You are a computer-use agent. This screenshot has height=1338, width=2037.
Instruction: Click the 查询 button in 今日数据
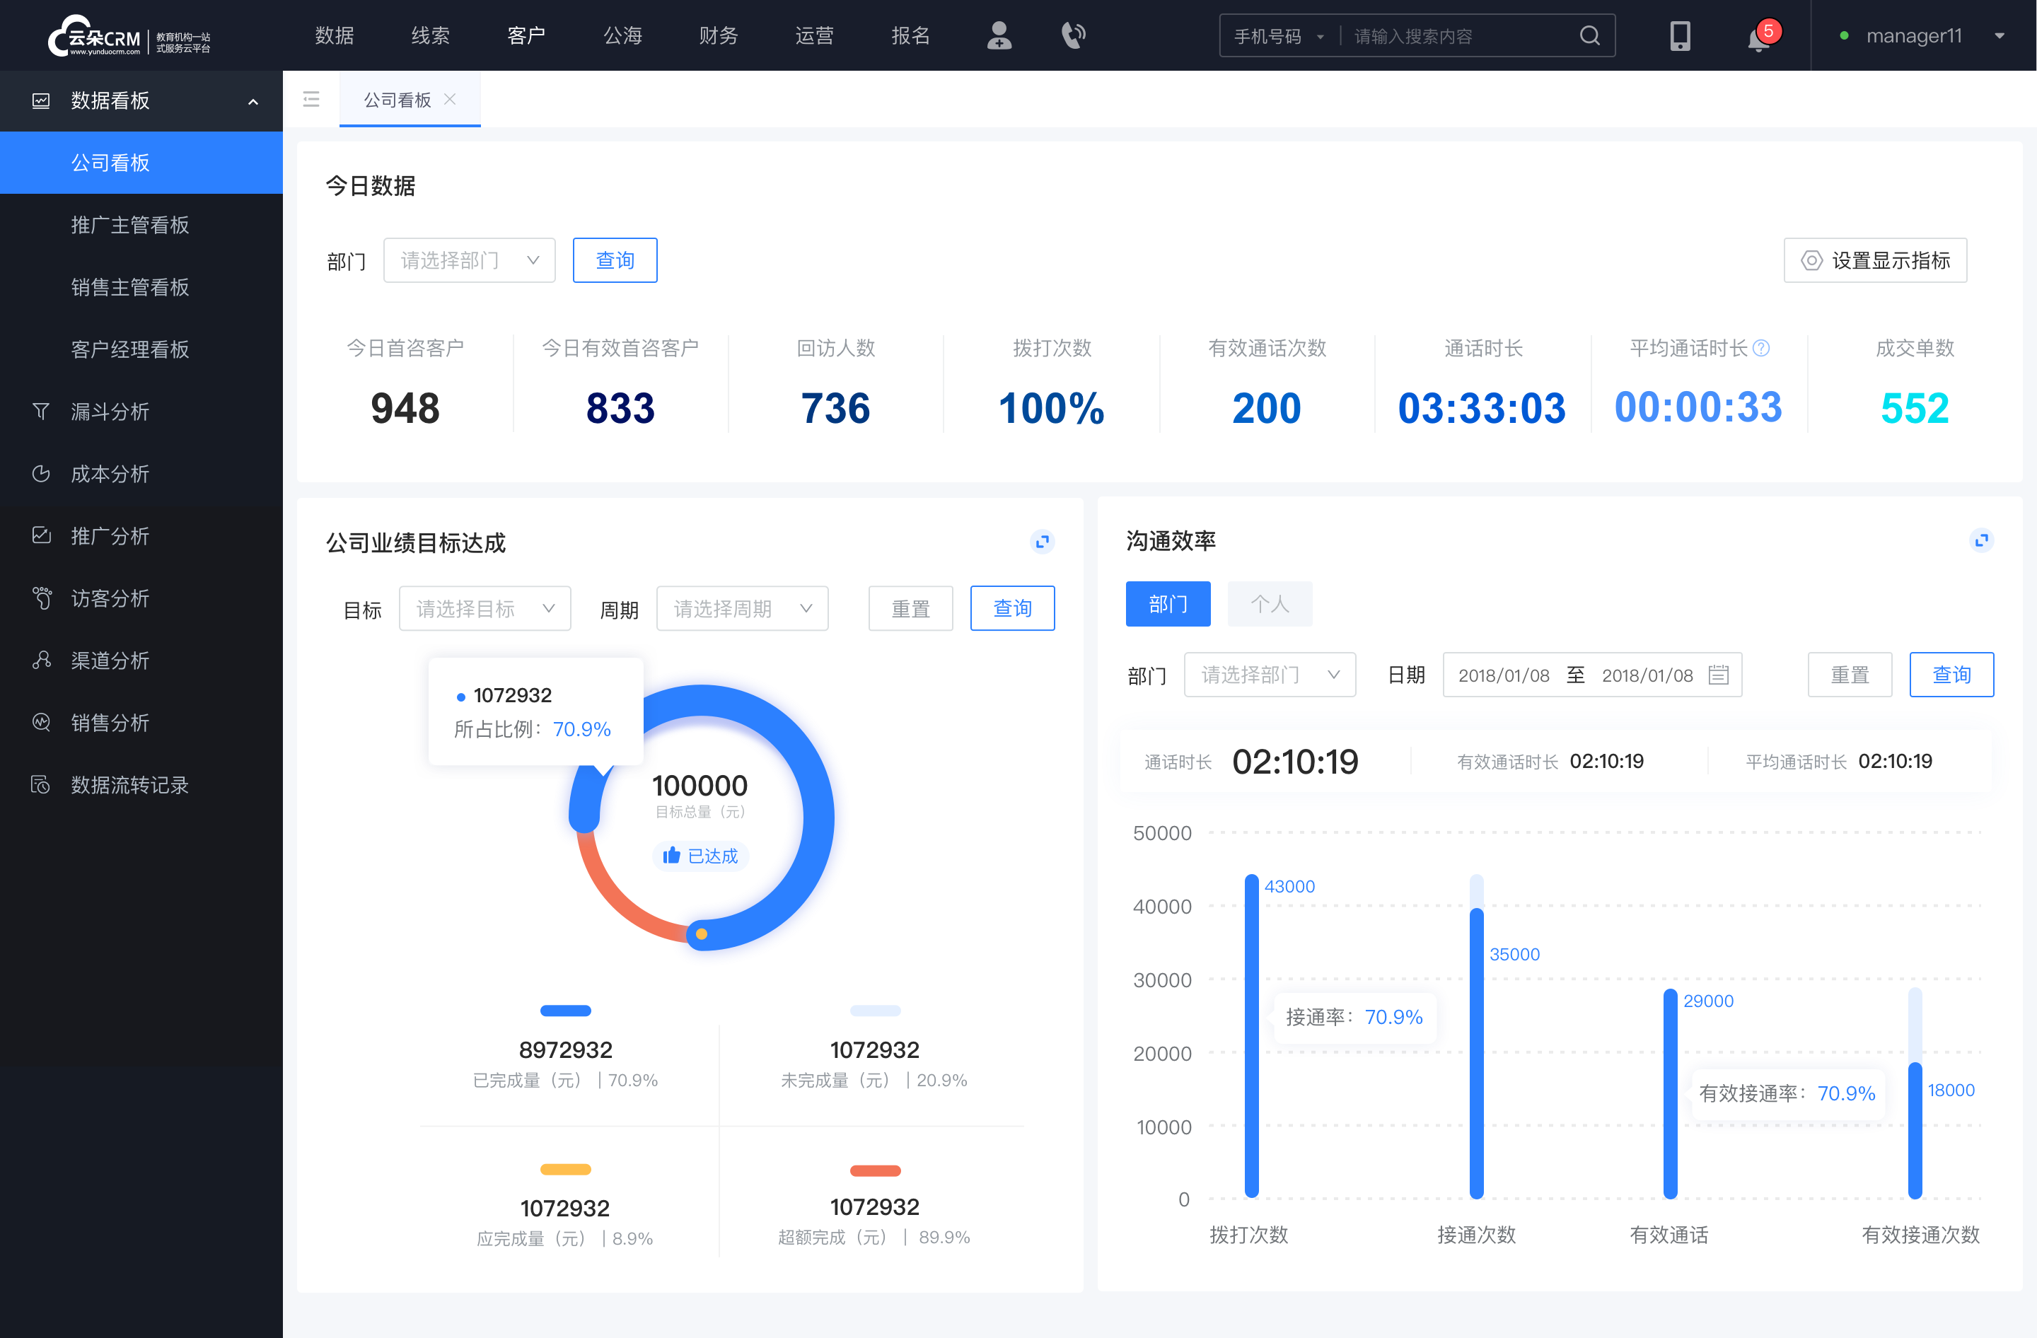point(614,258)
